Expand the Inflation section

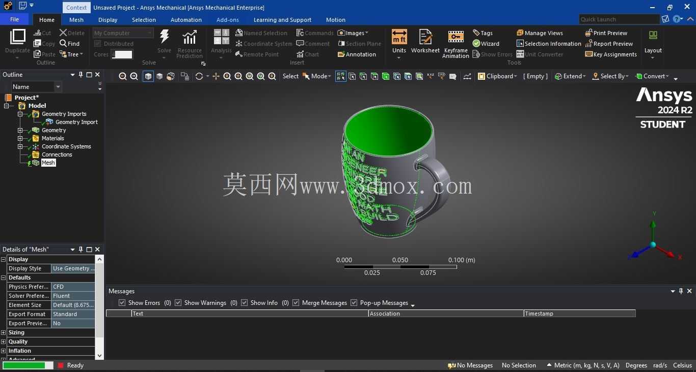click(x=4, y=351)
